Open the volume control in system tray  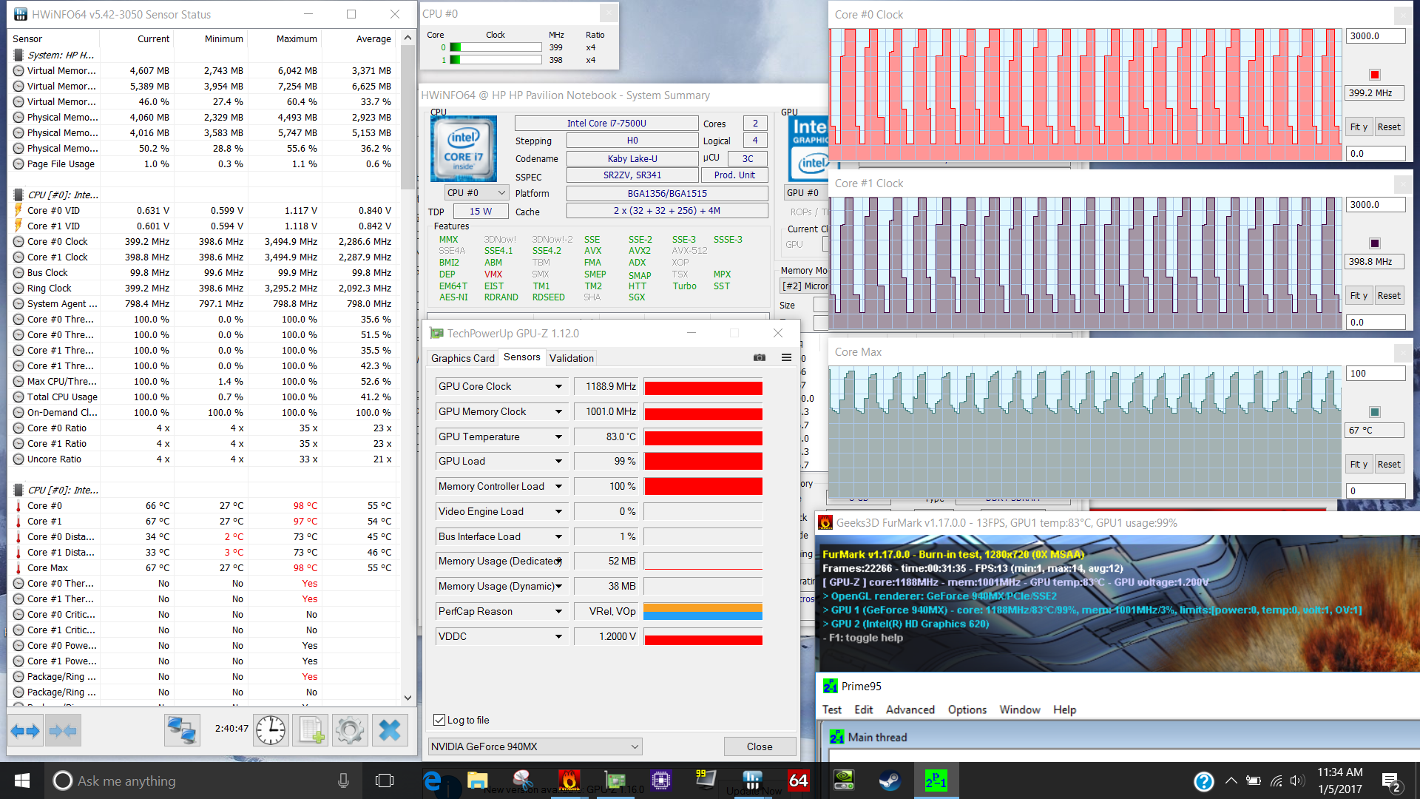1297,781
